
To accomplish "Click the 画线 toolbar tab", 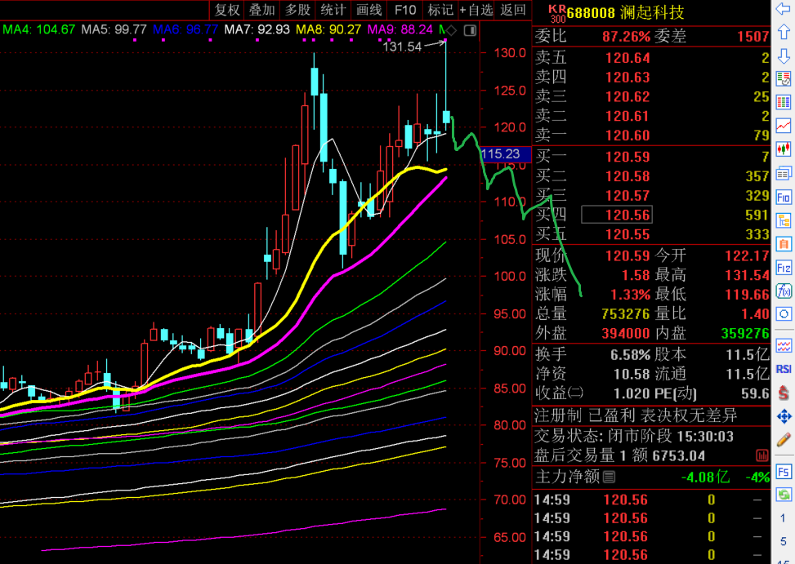I will click(x=369, y=10).
